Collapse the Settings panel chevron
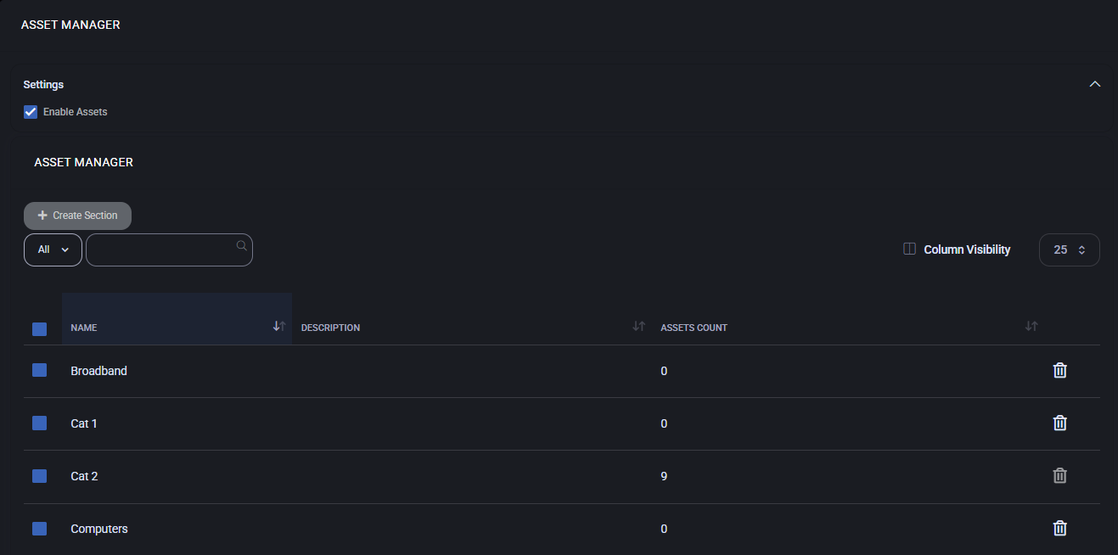Viewport: 1118px width, 555px height. 1095,84
